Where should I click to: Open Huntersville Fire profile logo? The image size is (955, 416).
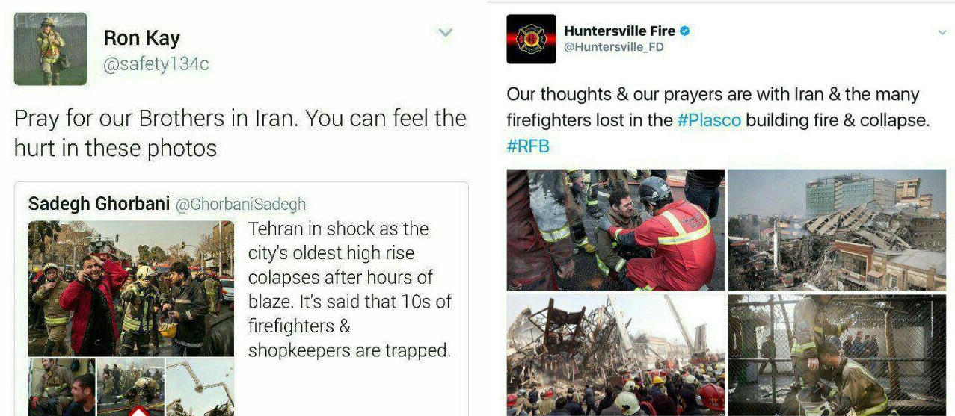[531, 39]
